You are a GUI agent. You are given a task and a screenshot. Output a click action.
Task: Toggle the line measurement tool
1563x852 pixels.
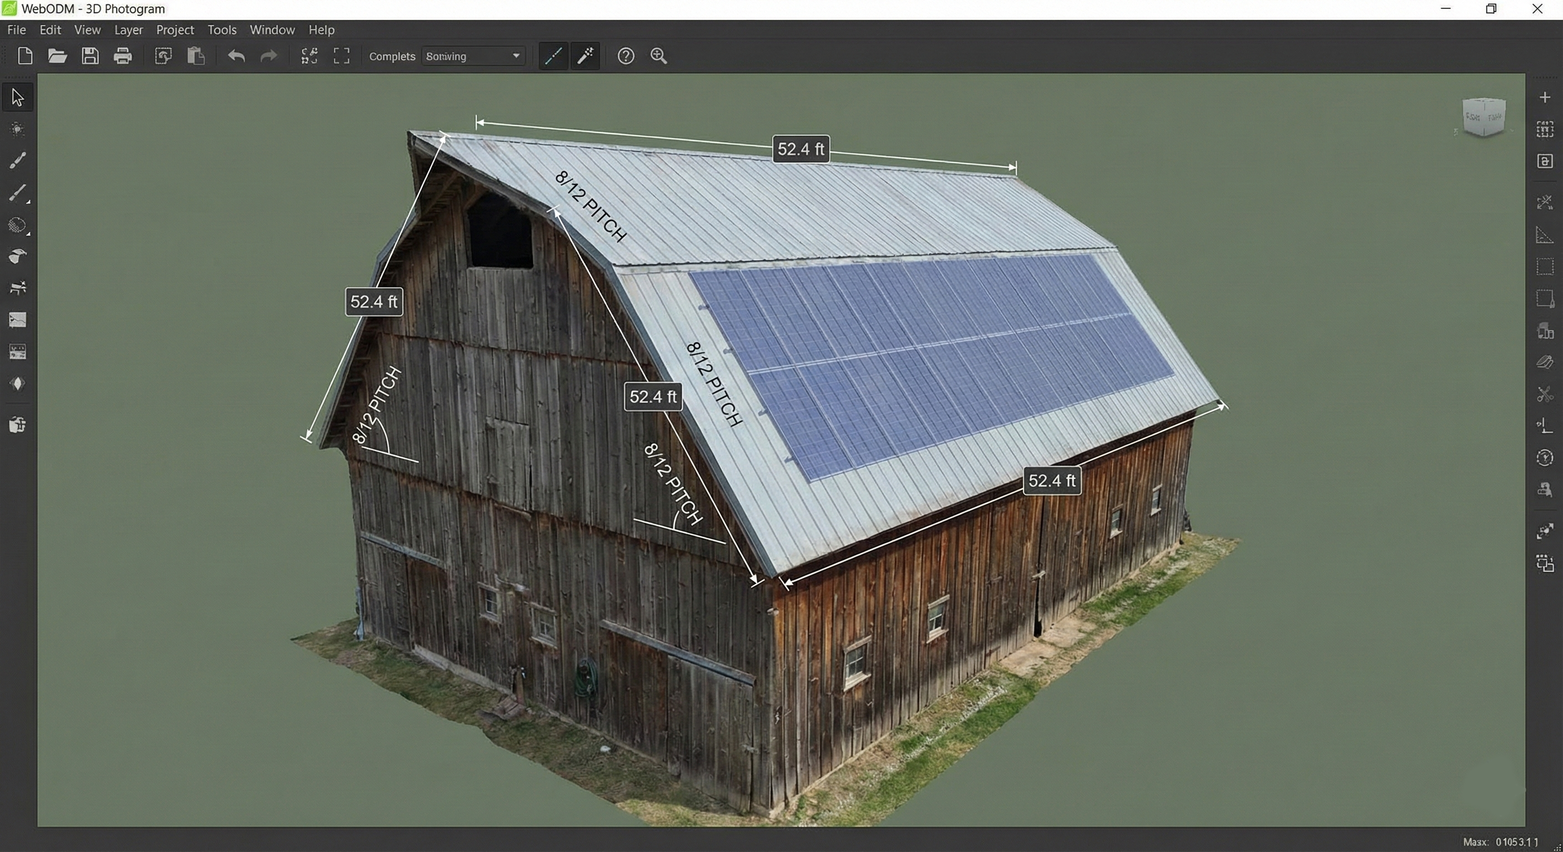coord(553,57)
